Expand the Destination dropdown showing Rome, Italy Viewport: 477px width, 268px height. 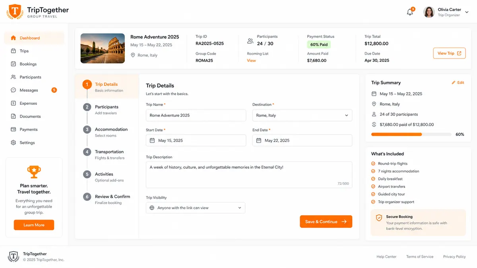(x=302, y=116)
